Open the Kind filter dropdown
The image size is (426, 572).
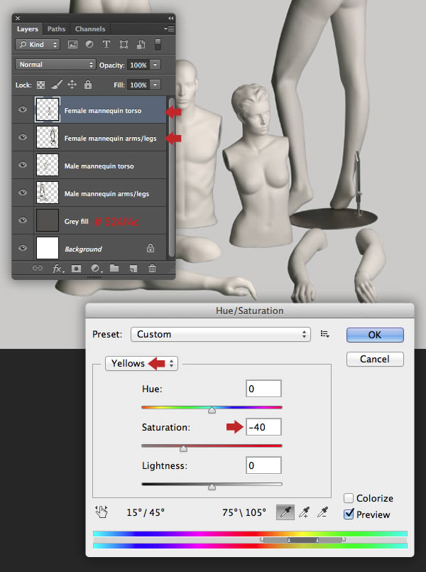click(x=38, y=45)
